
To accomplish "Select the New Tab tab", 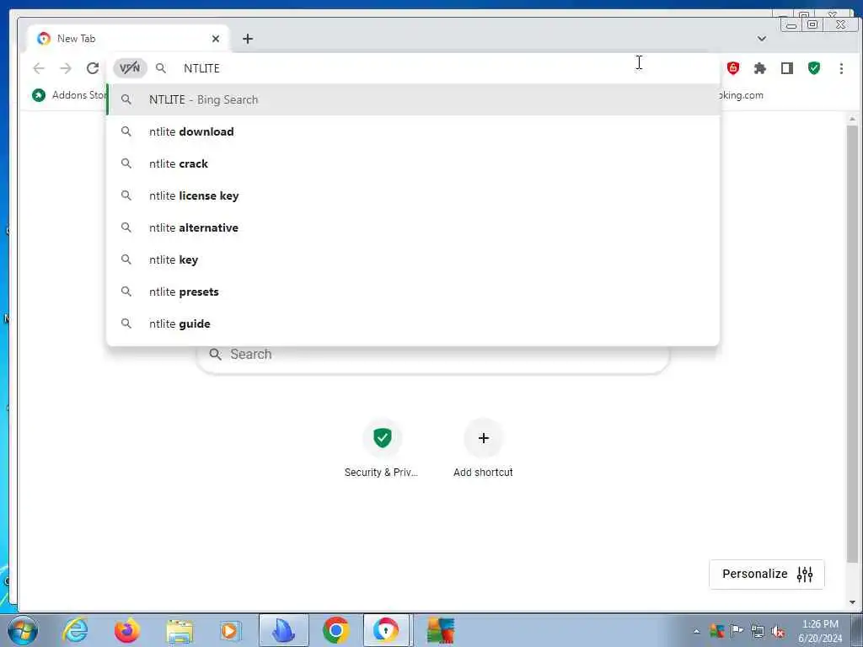I will [x=128, y=39].
